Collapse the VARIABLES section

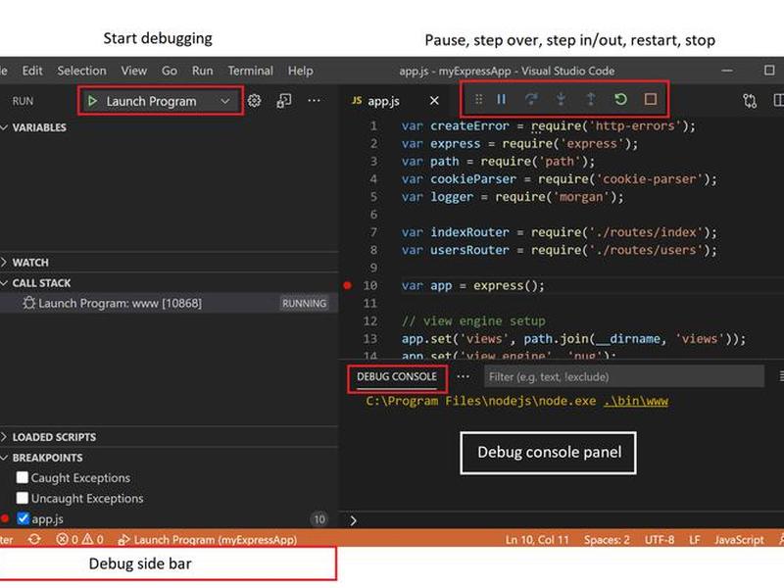click(5, 127)
